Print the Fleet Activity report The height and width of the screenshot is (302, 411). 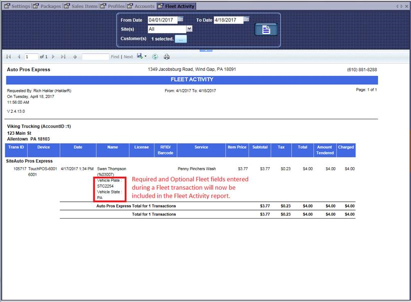[x=167, y=56]
